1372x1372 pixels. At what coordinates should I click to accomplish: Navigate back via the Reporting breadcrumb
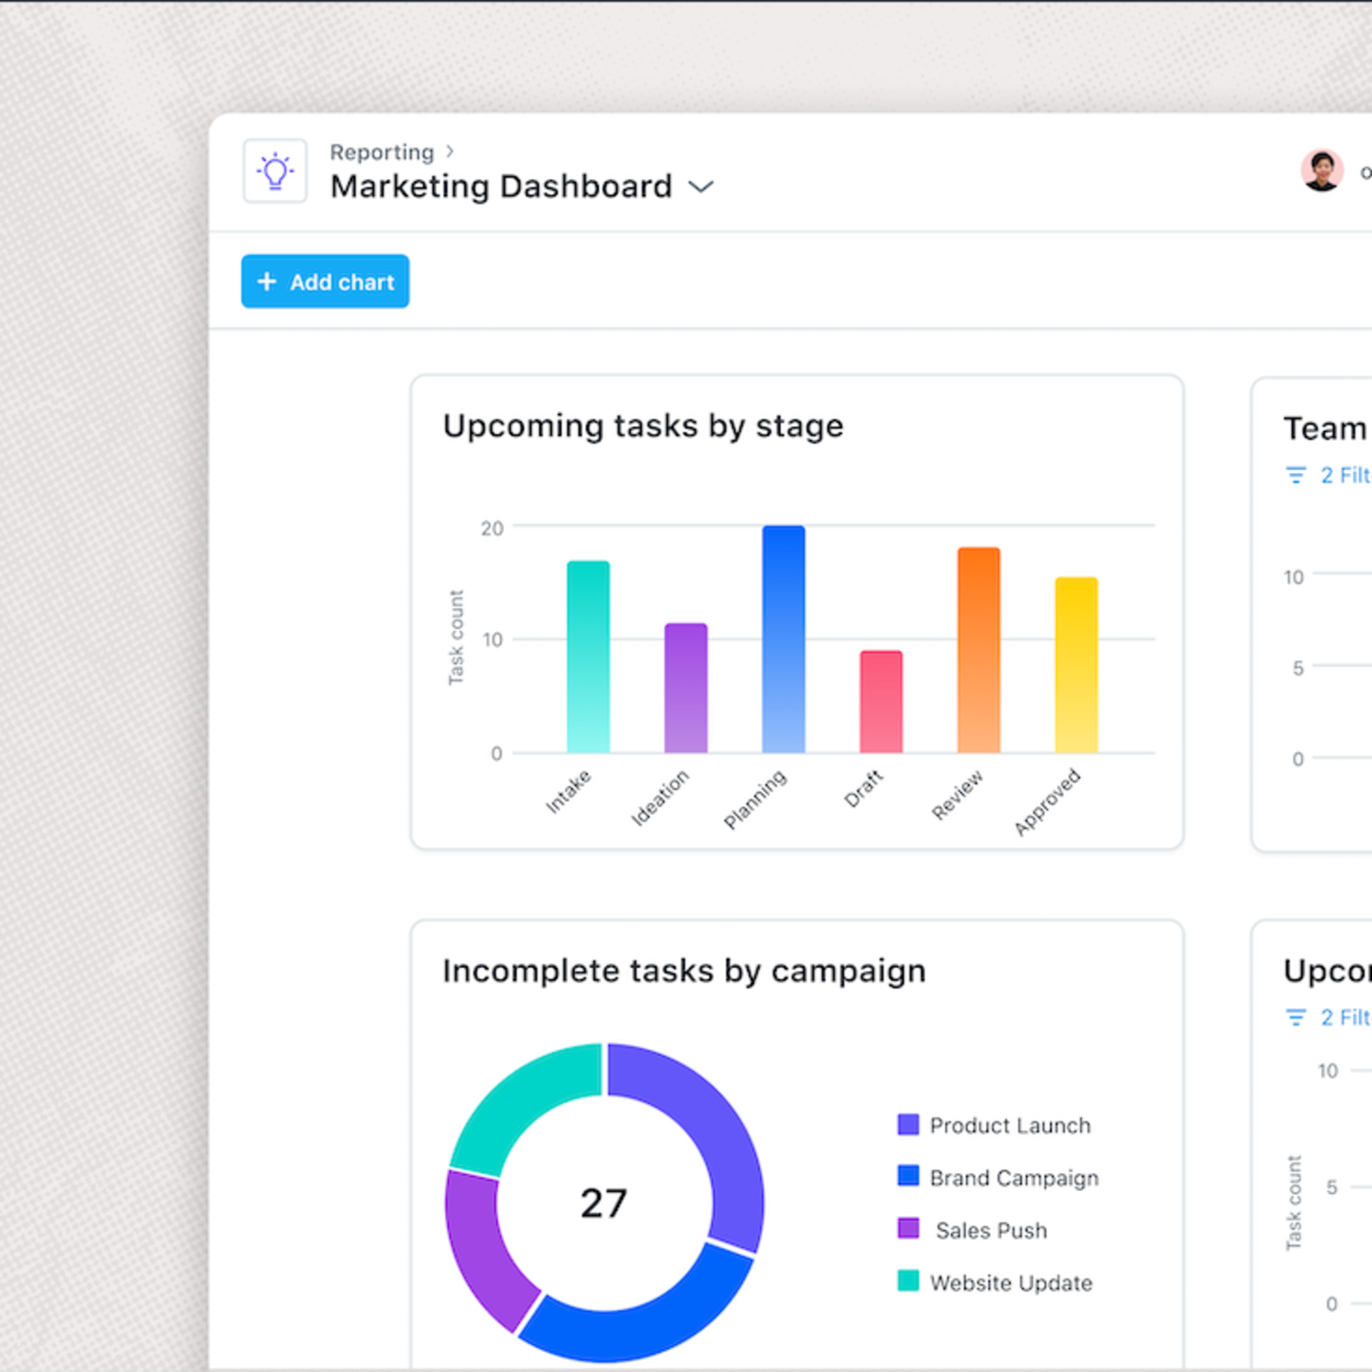(x=382, y=151)
